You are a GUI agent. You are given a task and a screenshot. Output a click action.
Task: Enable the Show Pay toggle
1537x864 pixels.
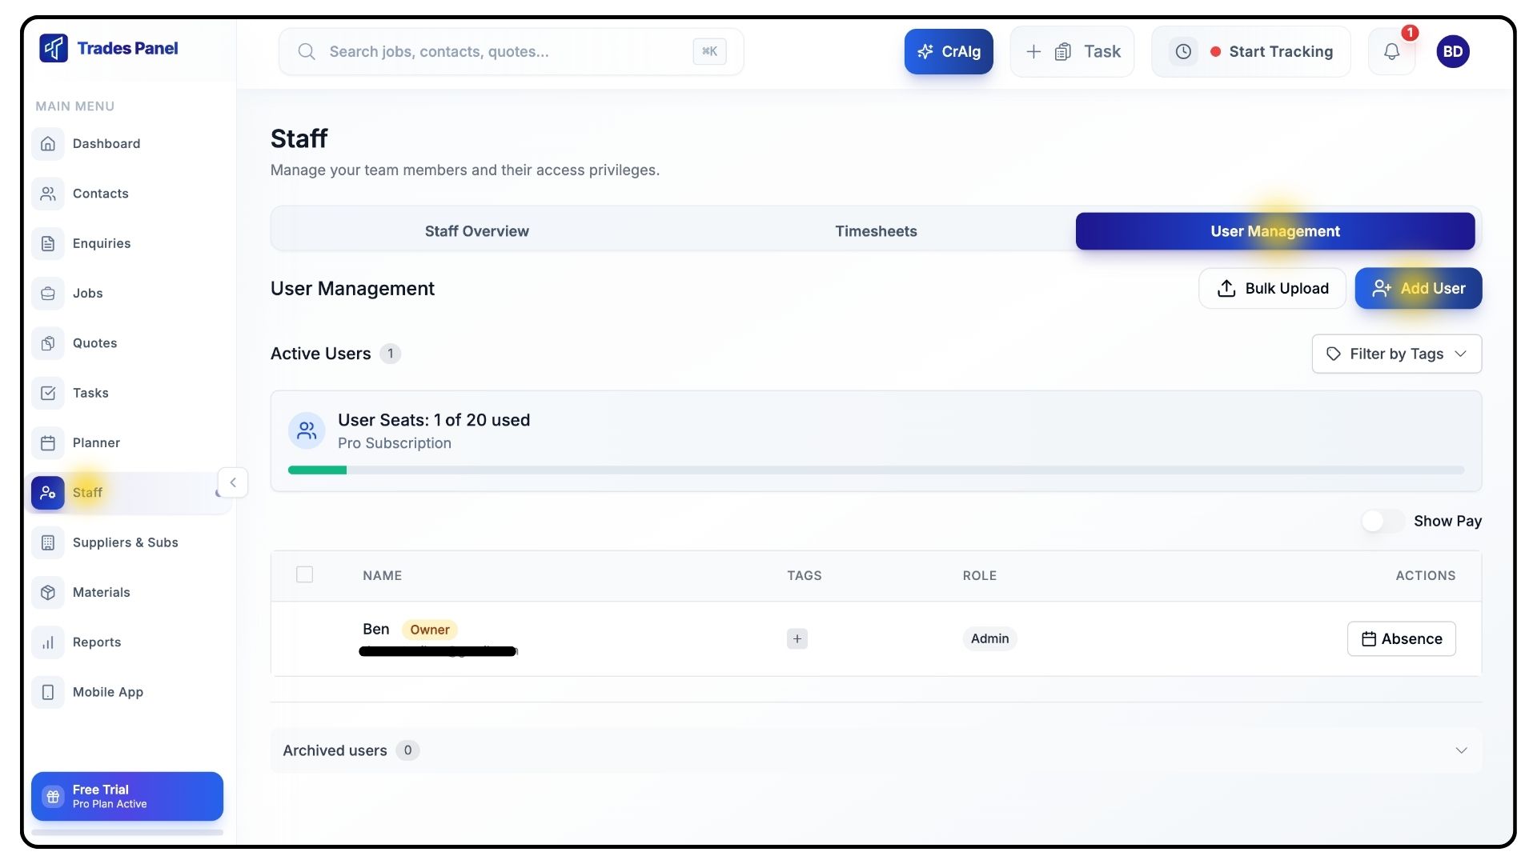(1382, 522)
